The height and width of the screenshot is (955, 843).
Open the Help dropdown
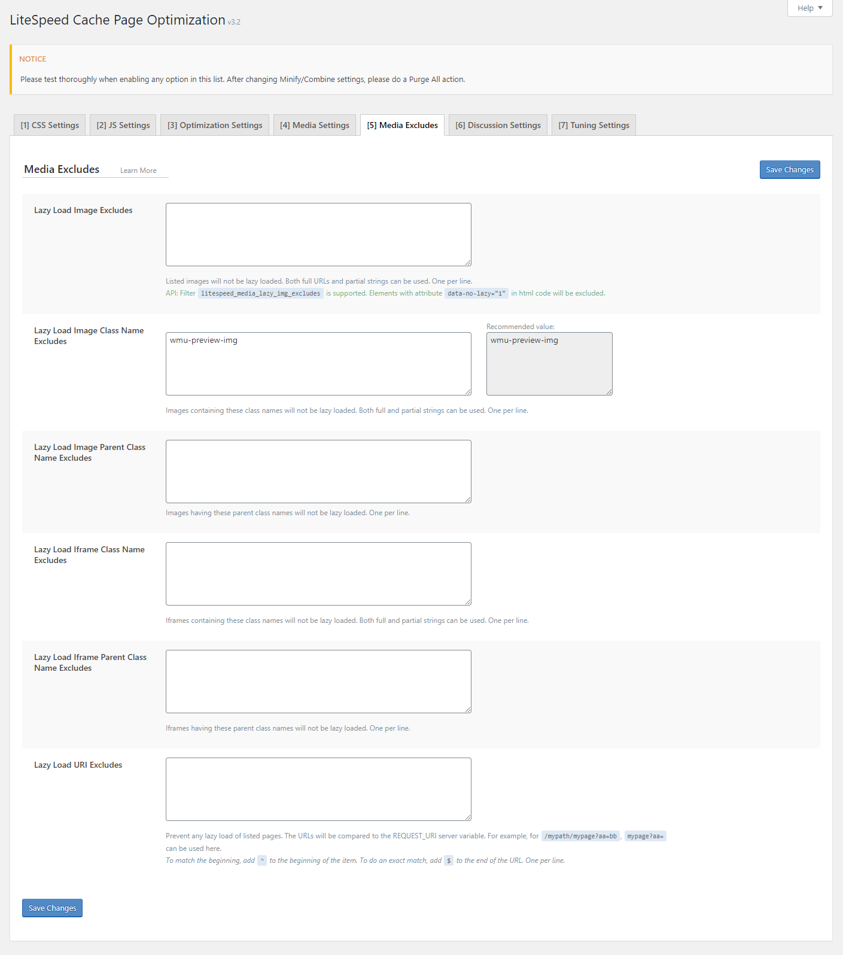point(809,8)
